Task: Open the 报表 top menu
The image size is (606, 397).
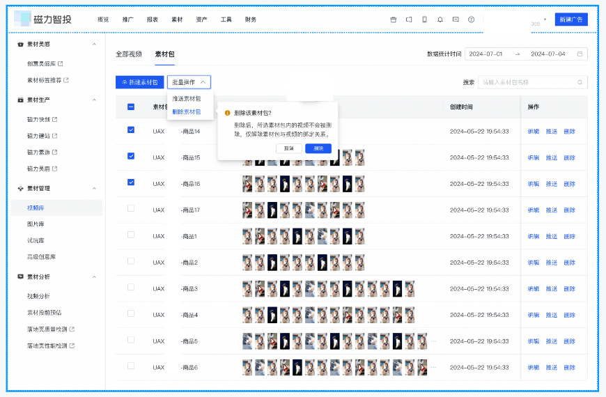Action: click(153, 20)
